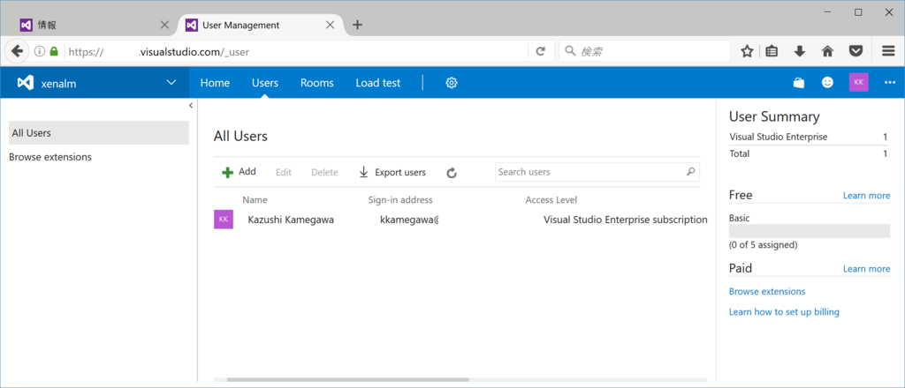Open Learn more link beside Paid
The height and width of the screenshot is (388, 905).
866,269
